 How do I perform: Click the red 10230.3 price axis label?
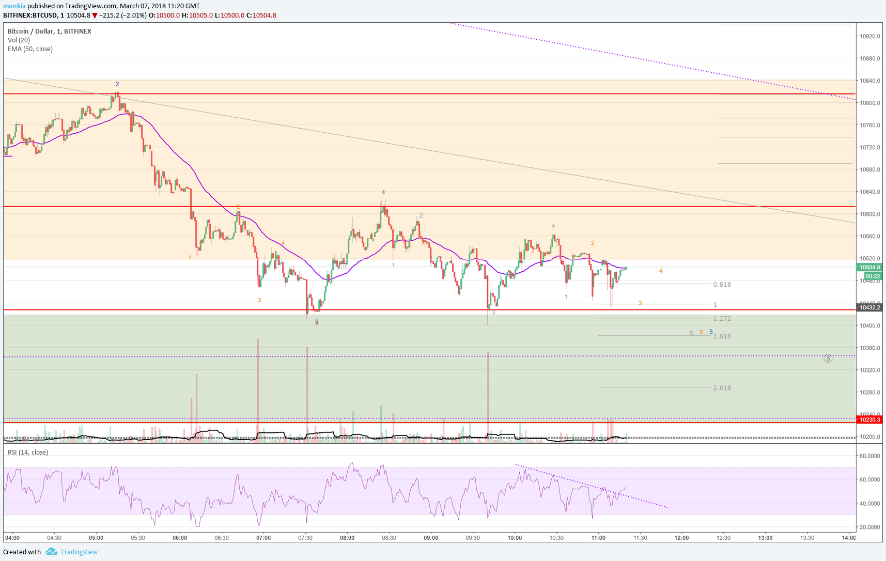[x=870, y=419]
